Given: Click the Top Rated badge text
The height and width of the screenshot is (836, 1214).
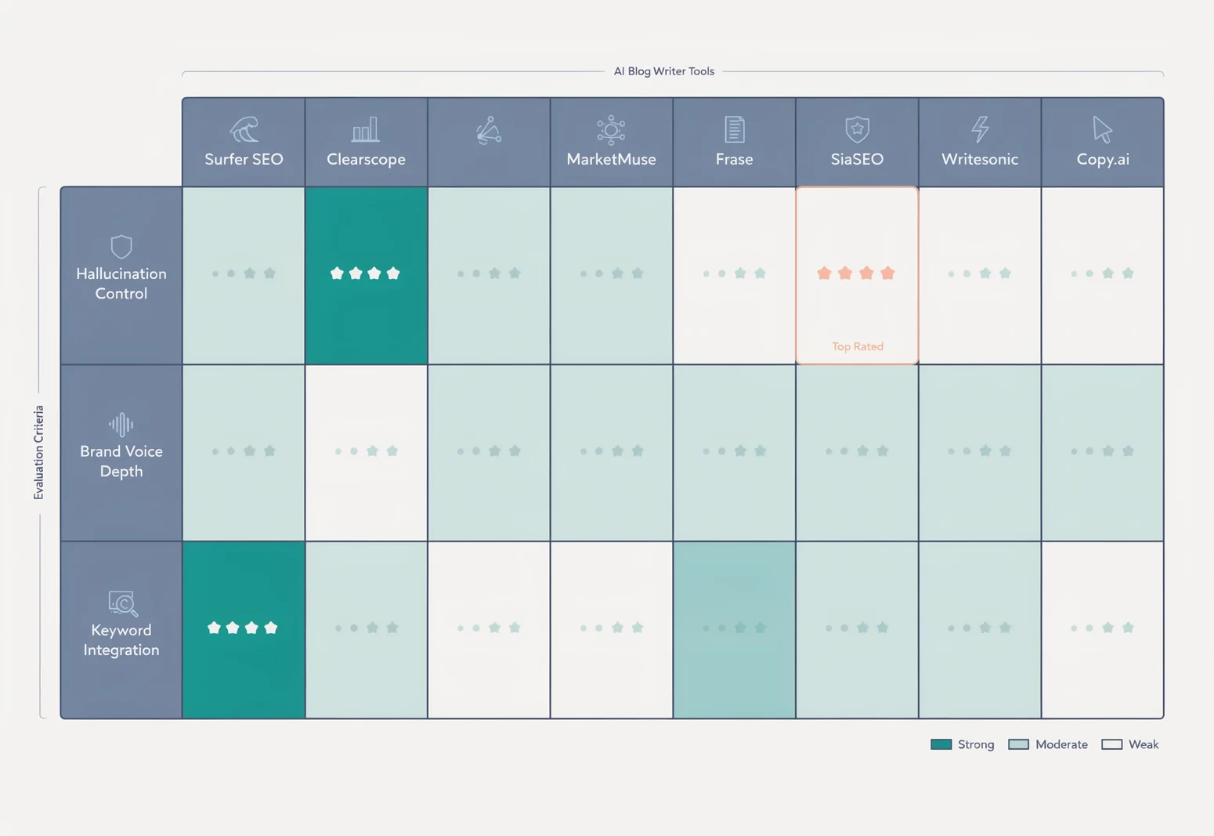Looking at the screenshot, I should tap(858, 346).
